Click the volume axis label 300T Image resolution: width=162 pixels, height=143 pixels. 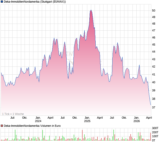(x=155, y=128)
